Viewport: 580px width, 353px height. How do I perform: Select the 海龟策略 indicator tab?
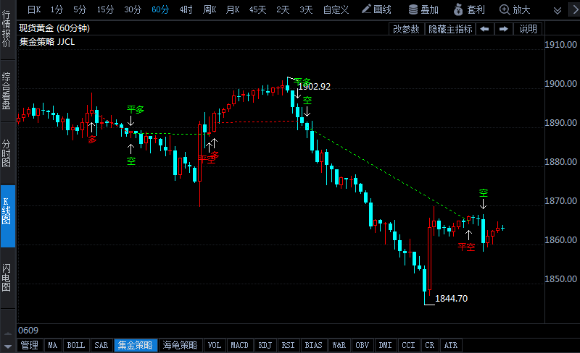click(x=181, y=345)
